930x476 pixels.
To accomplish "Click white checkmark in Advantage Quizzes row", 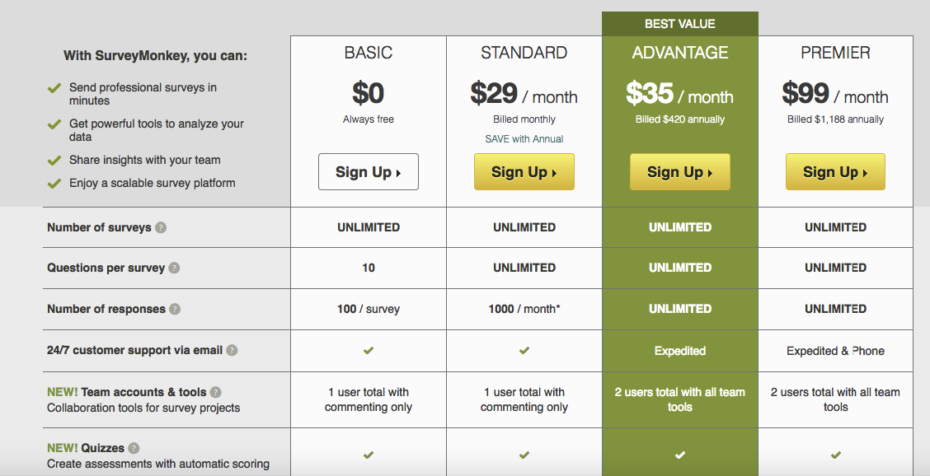I will 680,455.
